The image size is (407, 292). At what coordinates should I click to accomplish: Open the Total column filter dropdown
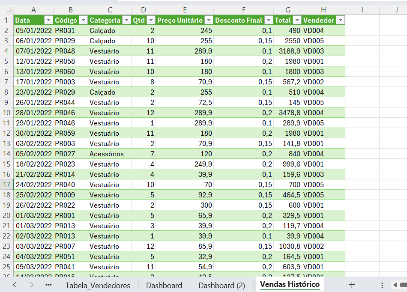coord(297,20)
